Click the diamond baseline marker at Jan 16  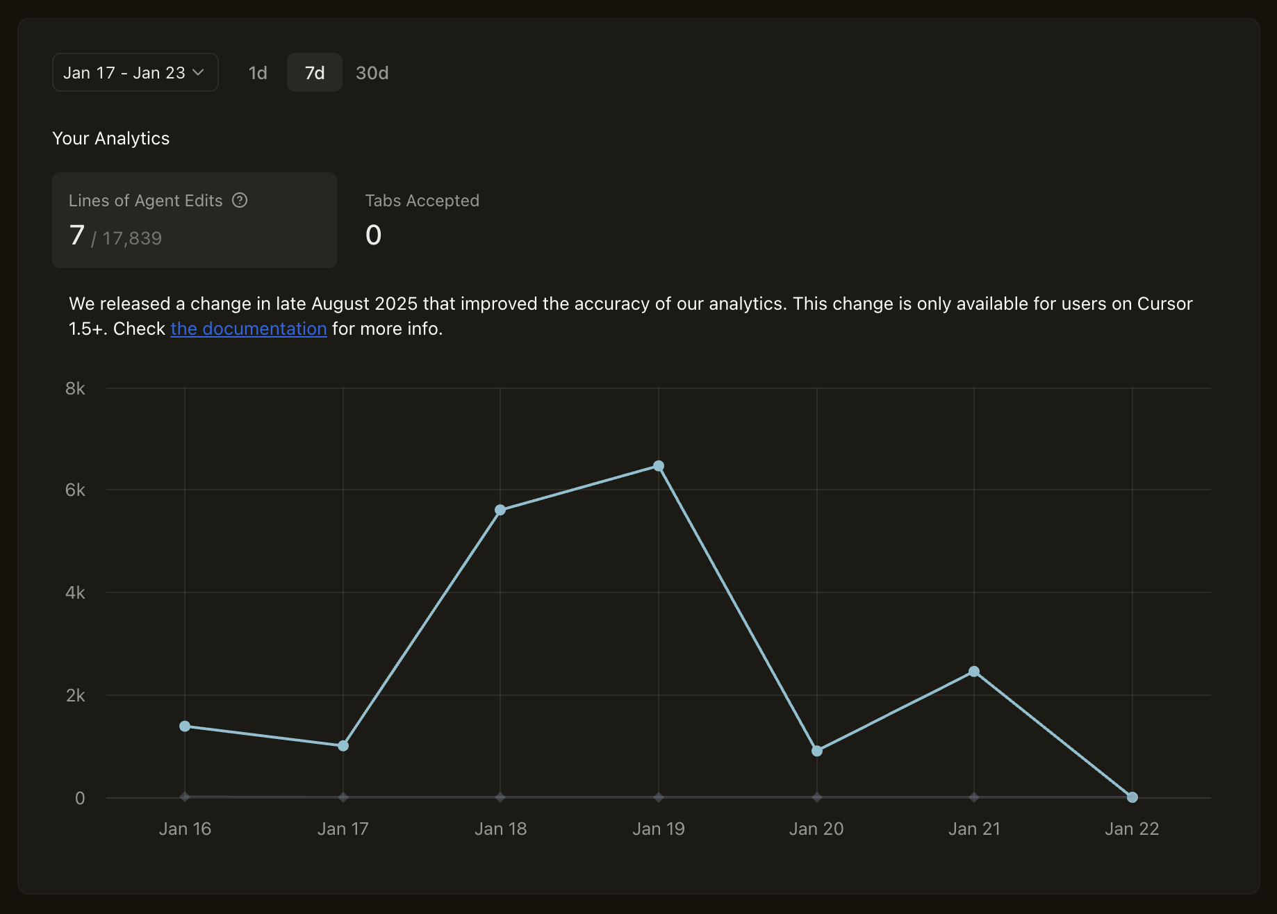(x=185, y=797)
